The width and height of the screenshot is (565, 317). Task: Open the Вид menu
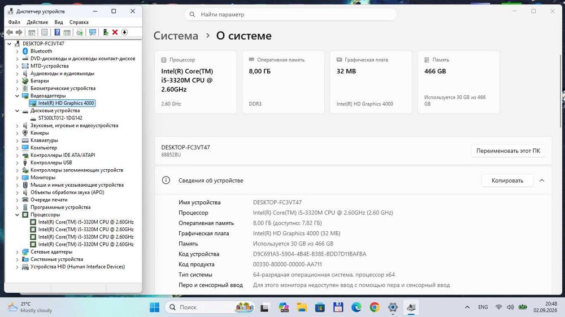(x=59, y=22)
